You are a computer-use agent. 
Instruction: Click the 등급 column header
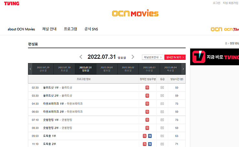(162, 79)
